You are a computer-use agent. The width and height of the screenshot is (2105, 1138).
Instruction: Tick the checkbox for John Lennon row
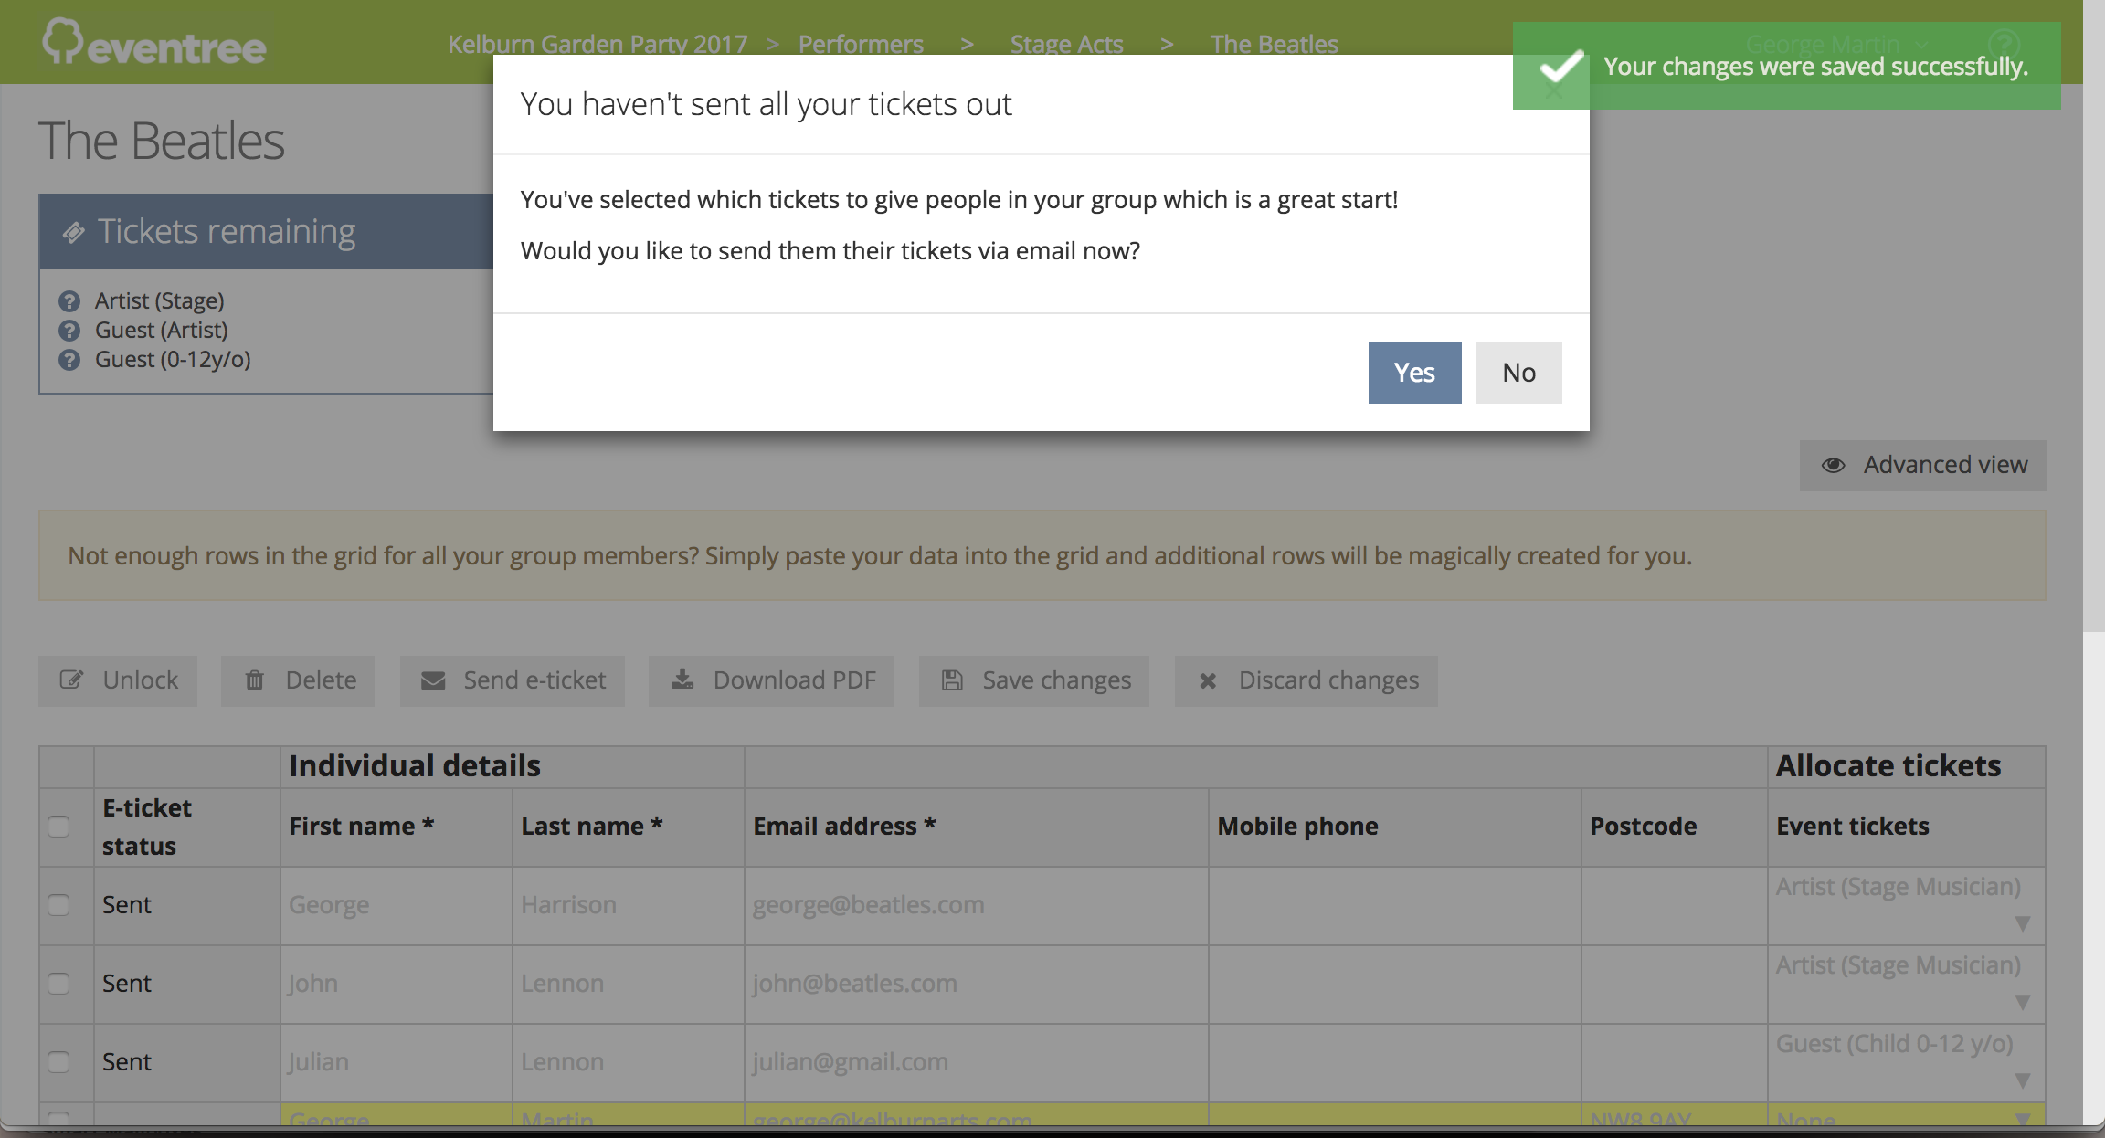tap(58, 984)
